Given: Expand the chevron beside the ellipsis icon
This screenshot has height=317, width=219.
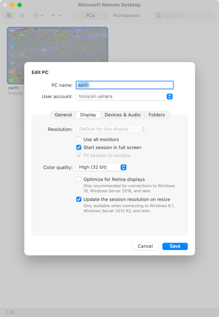Looking at the screenshot, I should coord(42,16).
